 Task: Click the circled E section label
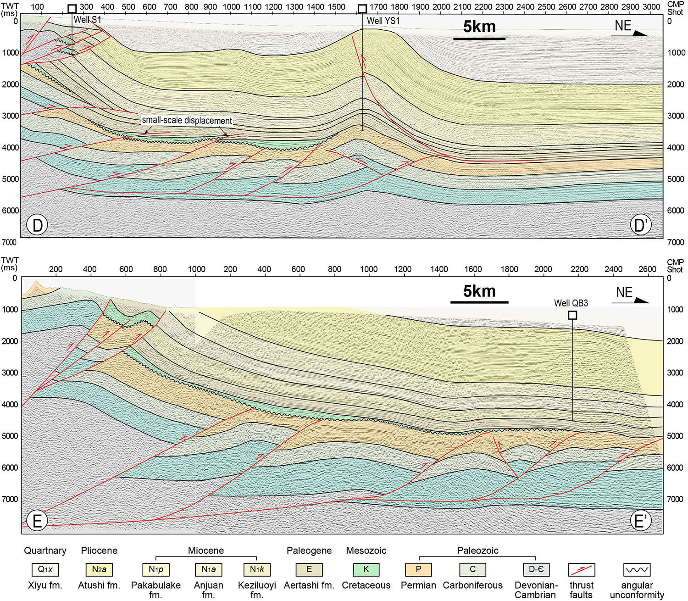pyautogui.click(x=37, y=521)
